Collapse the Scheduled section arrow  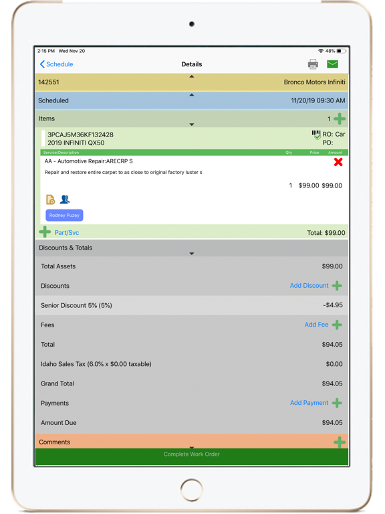pyautogui.click(x=192, y=95)
